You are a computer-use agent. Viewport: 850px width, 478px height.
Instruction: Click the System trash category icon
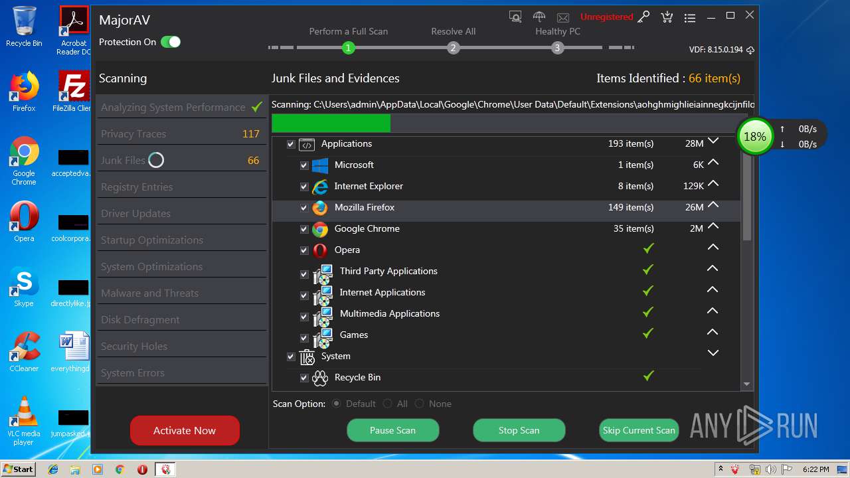tap(307, 357)
